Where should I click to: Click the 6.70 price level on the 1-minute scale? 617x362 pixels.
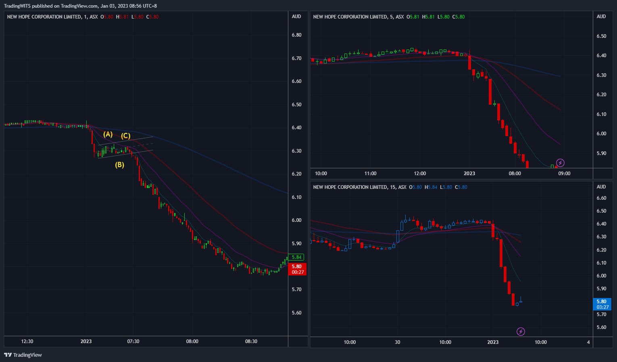tap(297, 58)
